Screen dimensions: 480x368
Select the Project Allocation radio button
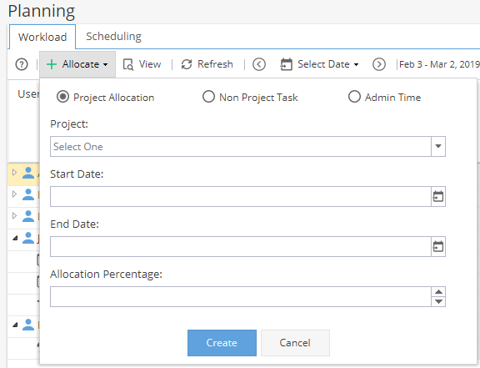click(x=62, y=97)
